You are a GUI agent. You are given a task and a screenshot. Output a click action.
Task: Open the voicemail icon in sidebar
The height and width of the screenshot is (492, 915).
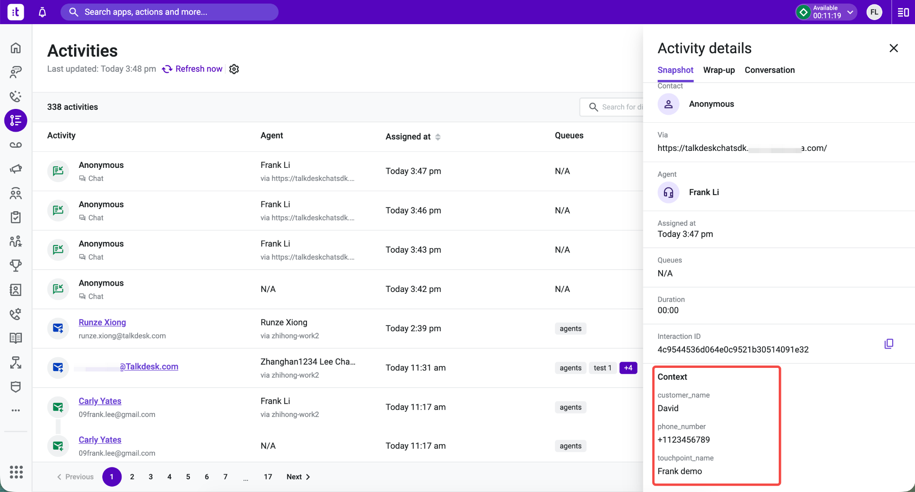click(x=16, y=145)
